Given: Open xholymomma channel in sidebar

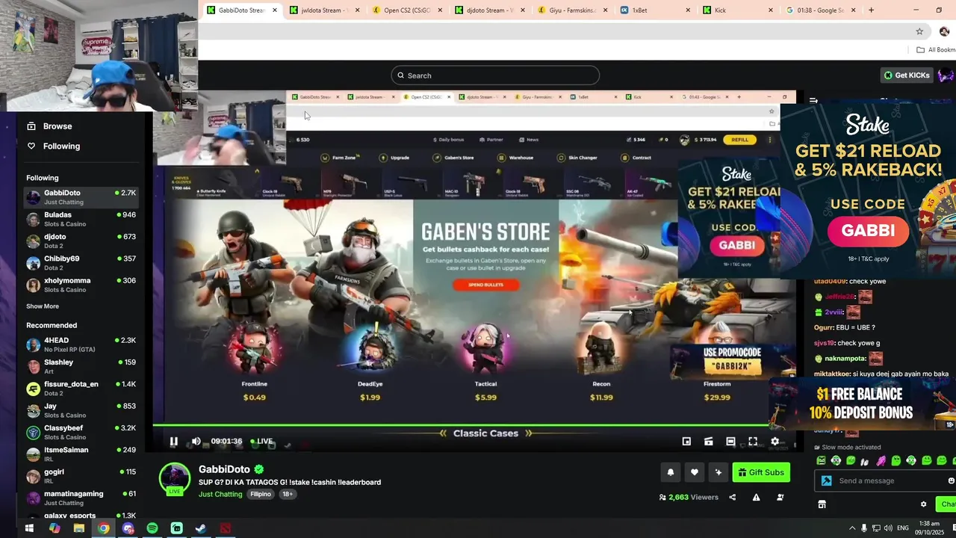Looking at the screenshot, I should (81, 285).
